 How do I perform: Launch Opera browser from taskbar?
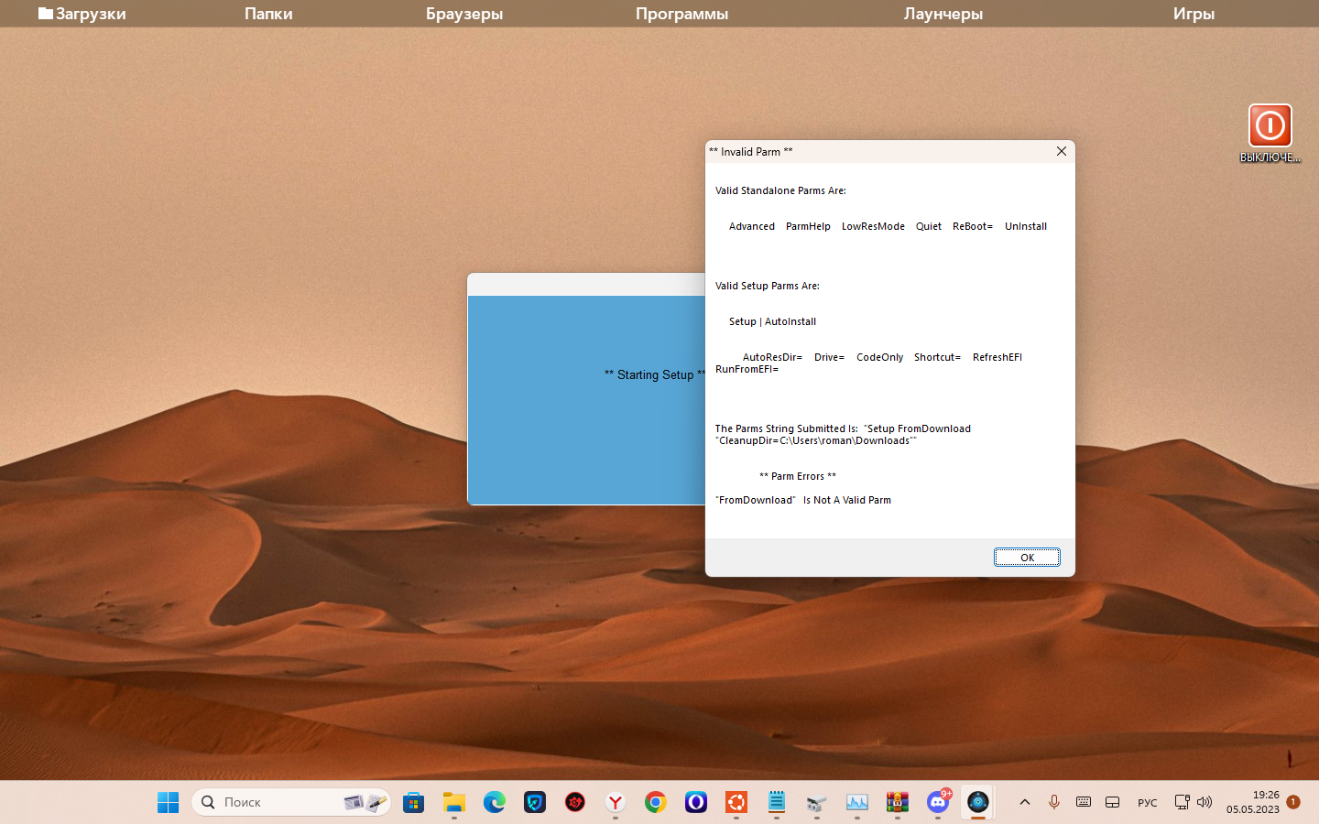pos(696,802)
